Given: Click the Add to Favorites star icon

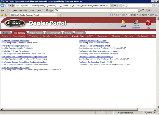Looking at the screenshot, I should (x=6, y=15).
